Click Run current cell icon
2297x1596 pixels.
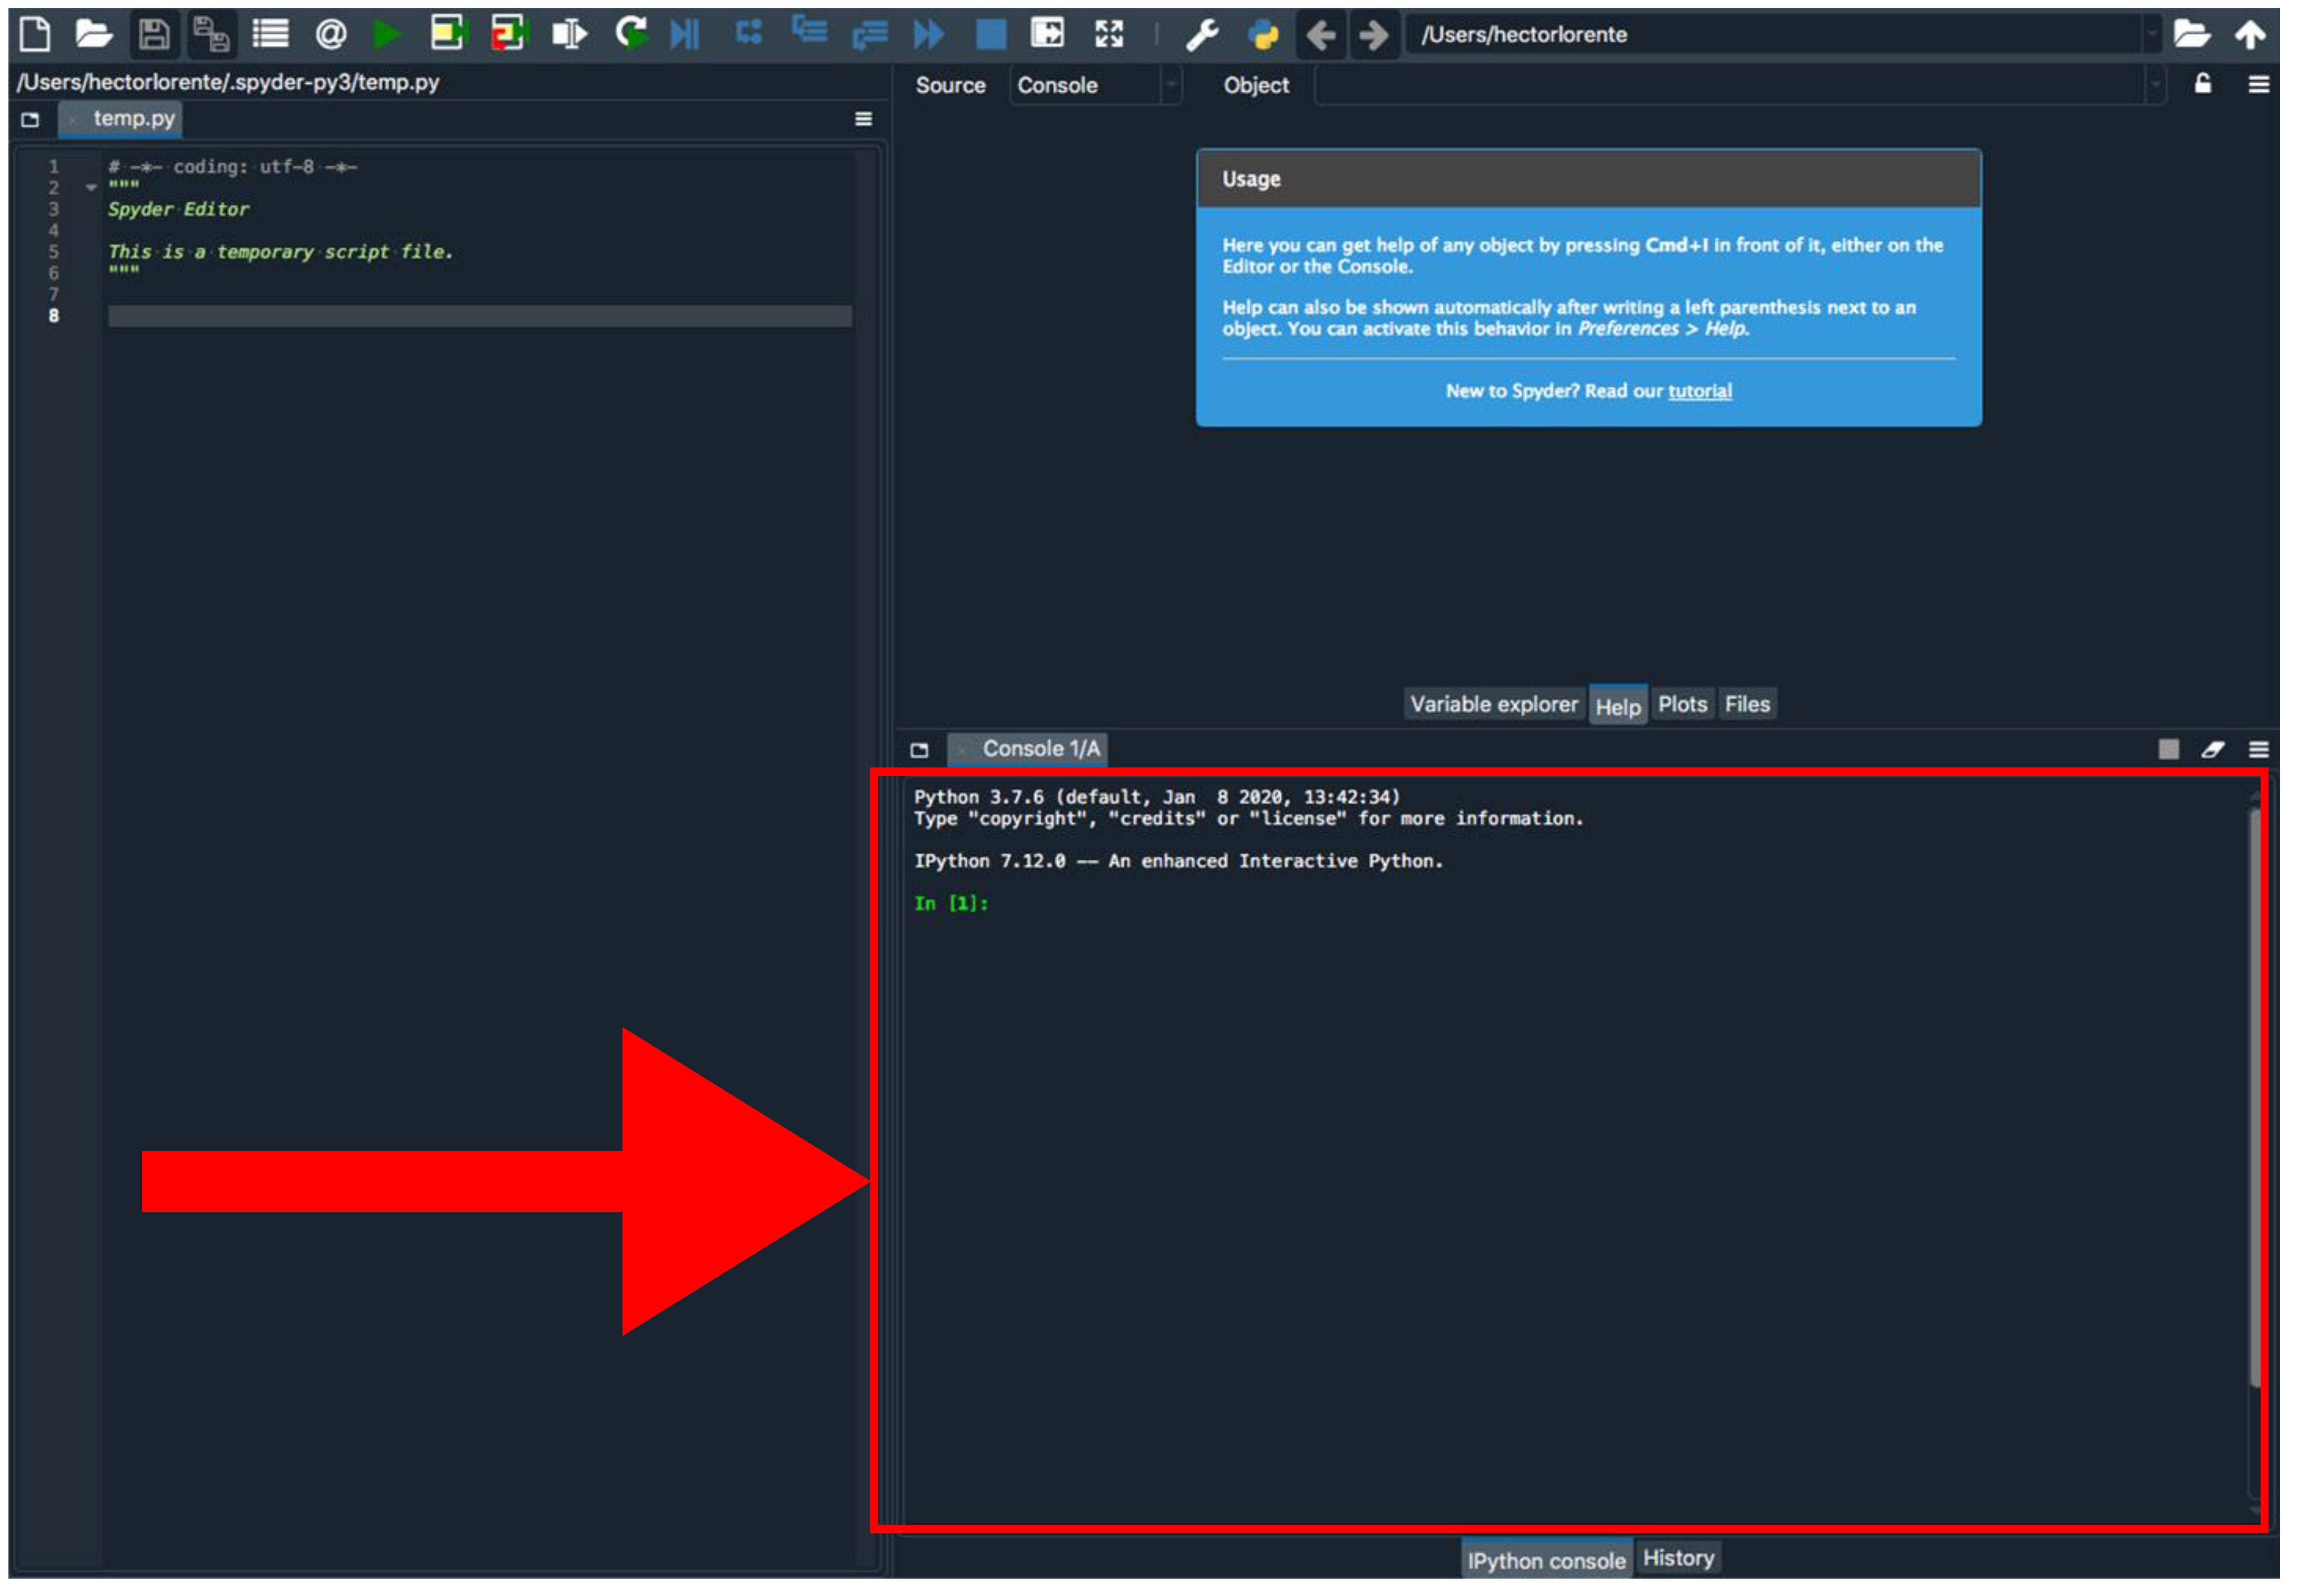447,35
